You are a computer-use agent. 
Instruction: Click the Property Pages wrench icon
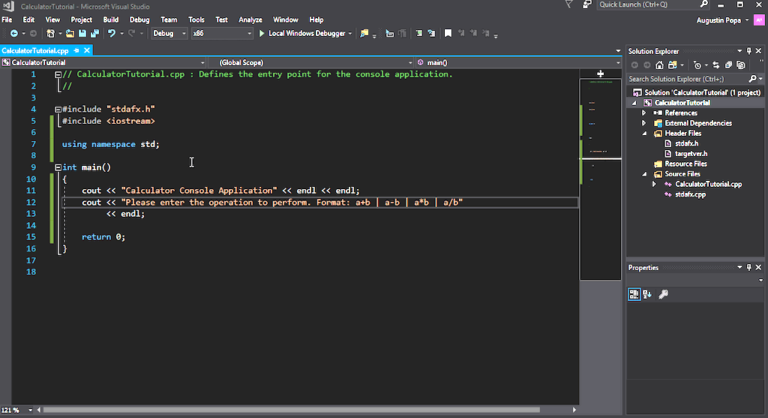click(x=663, y=295)
